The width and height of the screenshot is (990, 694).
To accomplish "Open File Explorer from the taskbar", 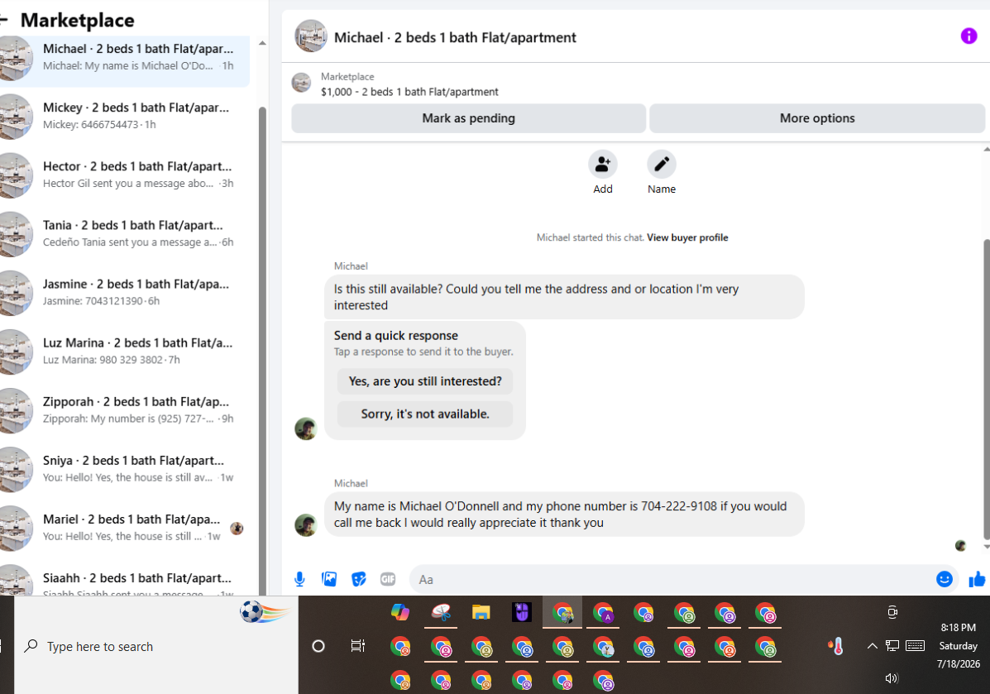I will tap(481, 612).
